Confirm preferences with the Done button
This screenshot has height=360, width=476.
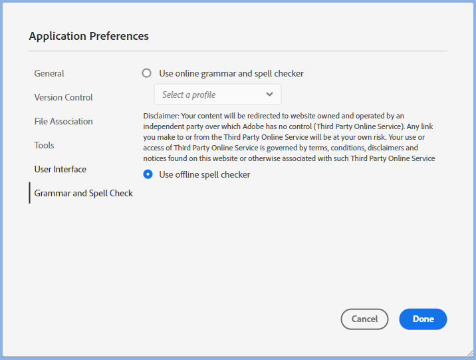423,319
